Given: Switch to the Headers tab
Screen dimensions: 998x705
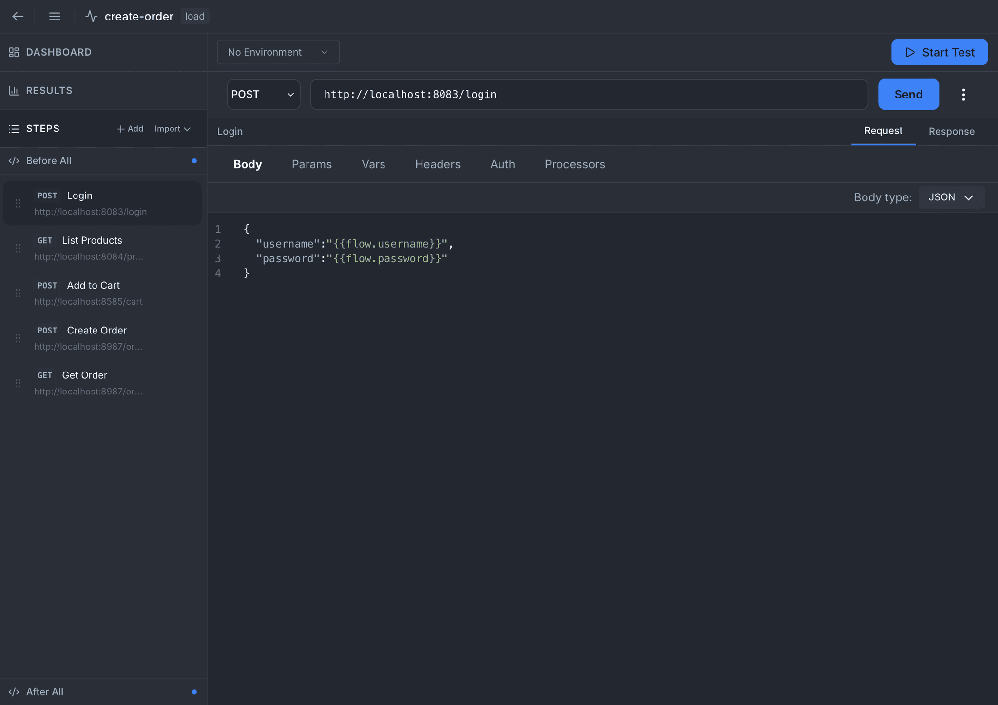Looking at the screenshot, I should pos(438,164).
